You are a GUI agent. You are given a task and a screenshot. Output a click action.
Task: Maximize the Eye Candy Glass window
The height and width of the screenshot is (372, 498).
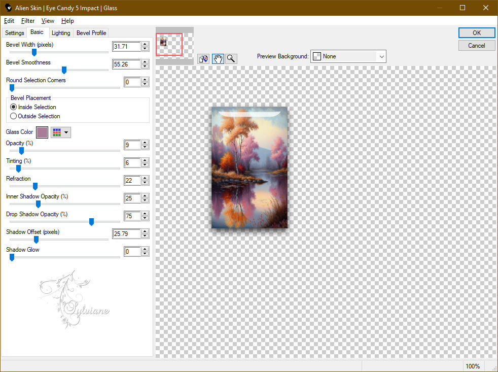coord(463,8)
